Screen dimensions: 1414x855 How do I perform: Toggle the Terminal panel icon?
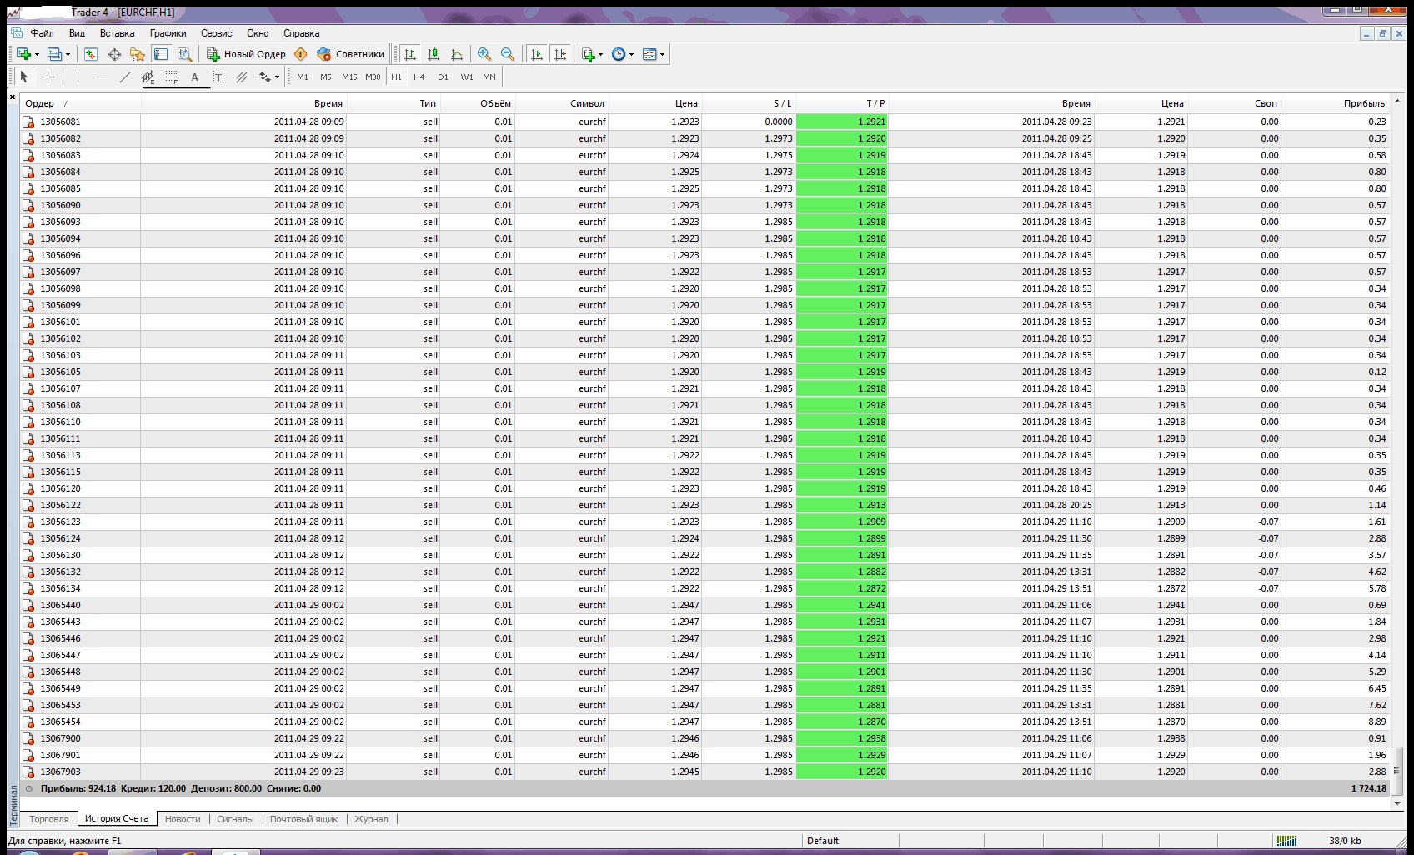click(161, 54)
